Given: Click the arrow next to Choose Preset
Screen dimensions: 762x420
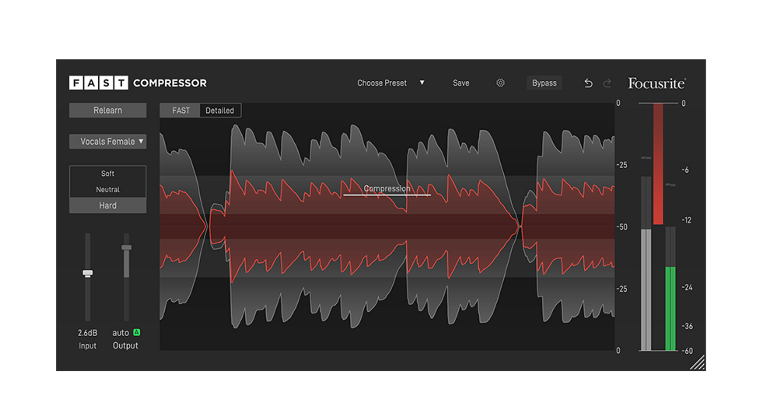Looking at the screenshot, I should [x=422, y=82].
